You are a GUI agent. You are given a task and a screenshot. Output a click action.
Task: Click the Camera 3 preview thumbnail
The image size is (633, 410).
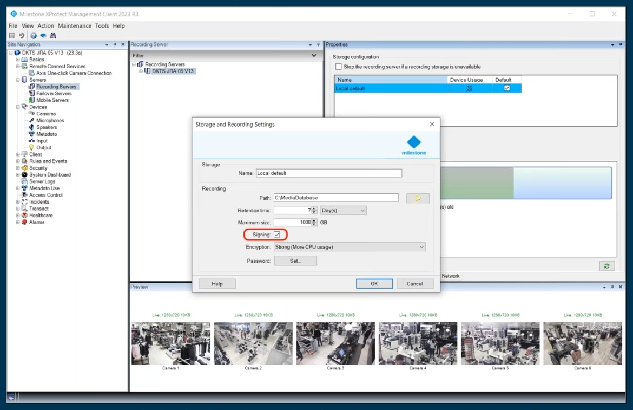click(335, 343)
